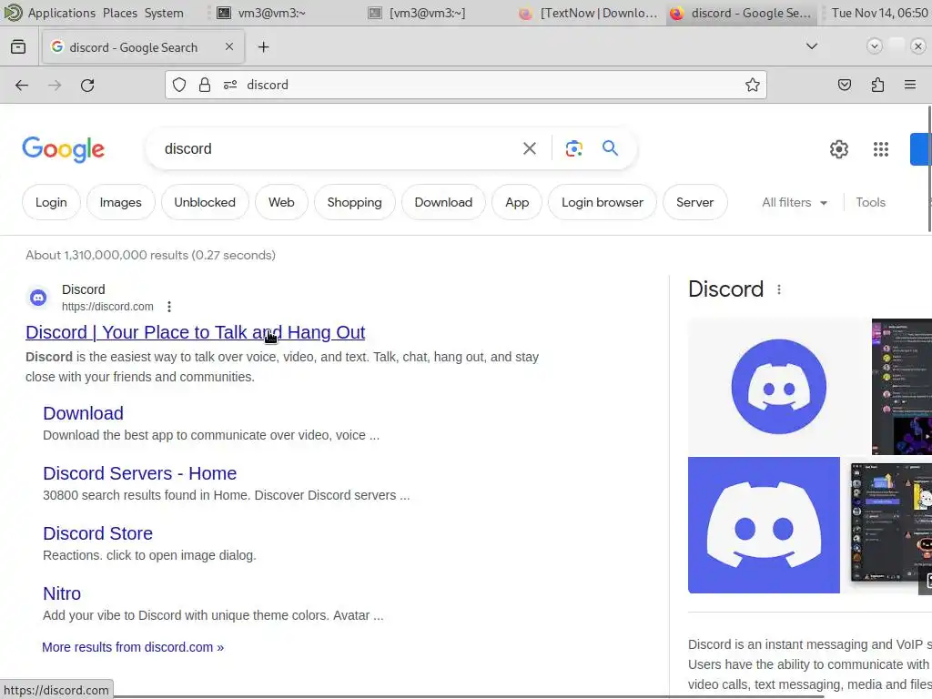Open the Discord app screenshot thumbnail with avatars
Viewport: 932px width, 699px height.
[x=888, y=525]
